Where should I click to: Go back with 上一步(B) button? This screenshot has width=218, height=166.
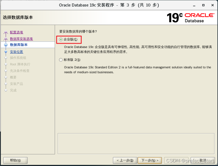pyautogui.click(x=125, y=160)
